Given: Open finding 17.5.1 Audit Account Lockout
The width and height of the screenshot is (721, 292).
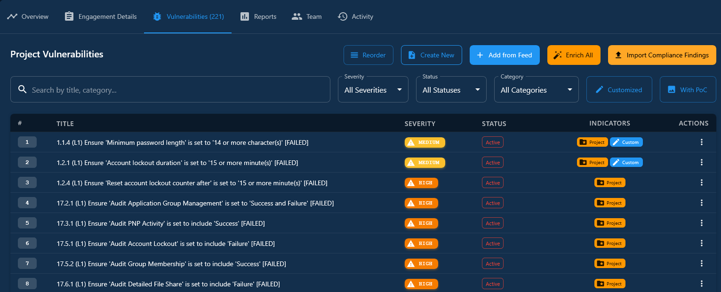Looking at the screenshot, I should (166, 243).
